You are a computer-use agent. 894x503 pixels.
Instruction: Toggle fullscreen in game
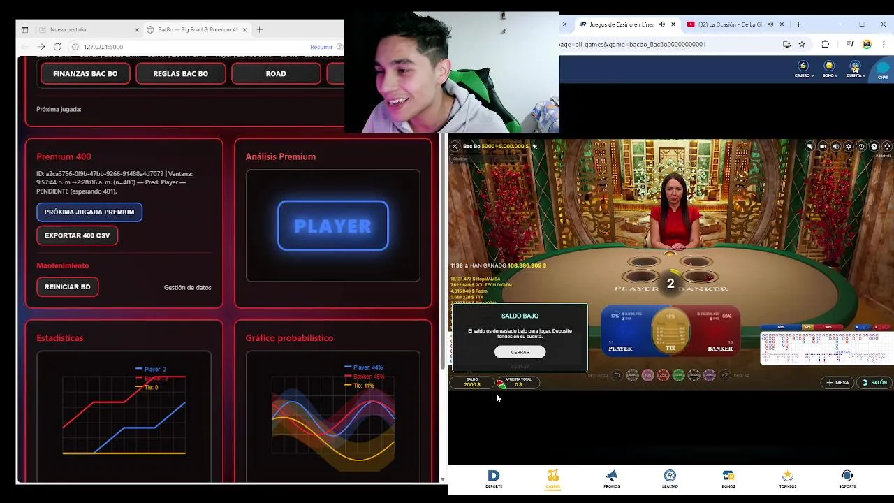tap(887, 146)
